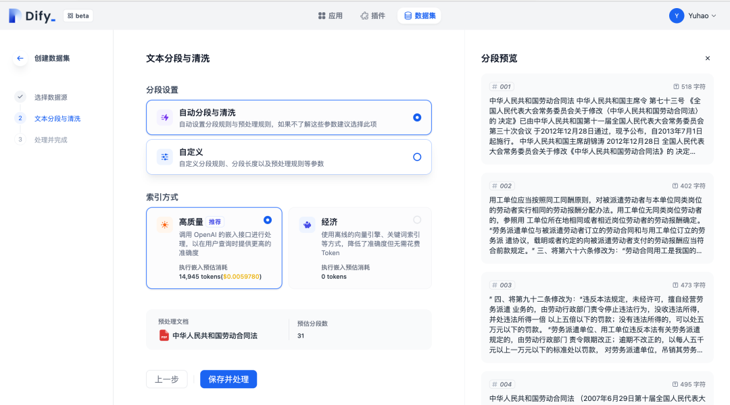The width and height of the screenshot is (730, 405).
Task: Click the PDF file icon
Action: [x=164, y=335]
